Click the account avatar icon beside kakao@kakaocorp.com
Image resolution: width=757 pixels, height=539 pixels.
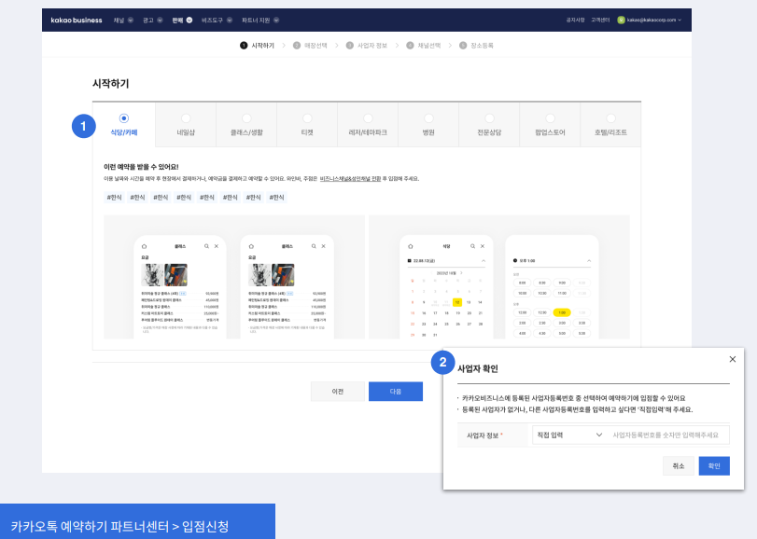click(621, 20)
